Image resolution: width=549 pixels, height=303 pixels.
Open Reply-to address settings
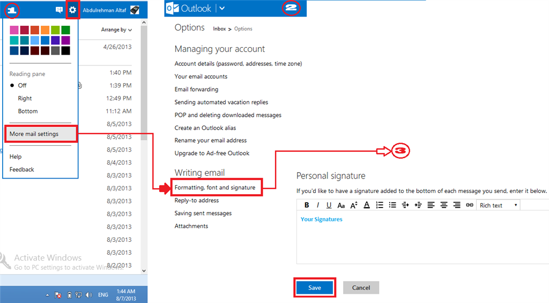click(x=196, y=201)
